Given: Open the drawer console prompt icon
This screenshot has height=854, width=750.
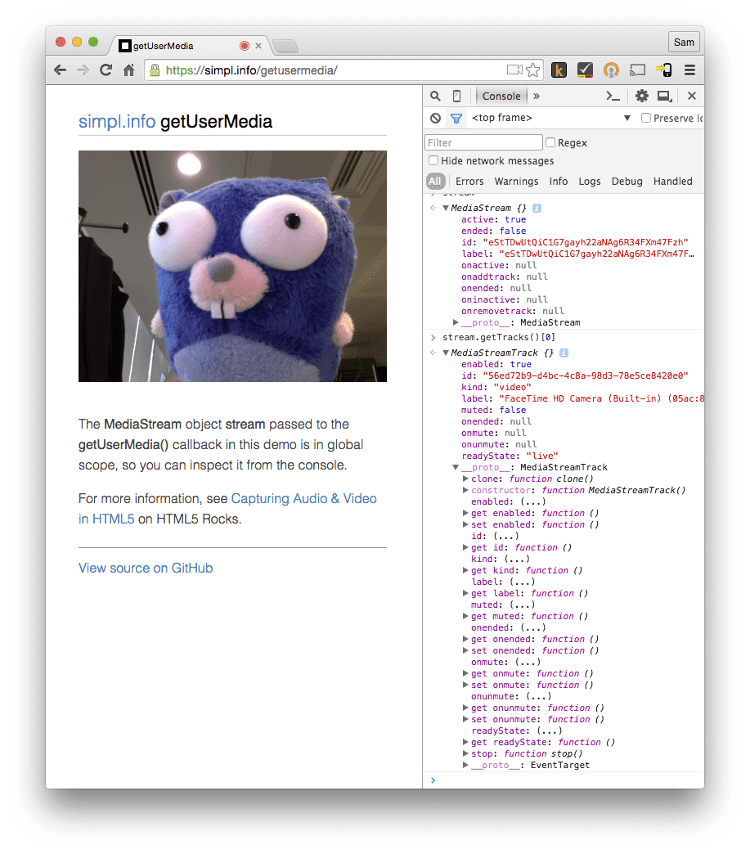Looking at the screenshot, I should tap(613, 96).
